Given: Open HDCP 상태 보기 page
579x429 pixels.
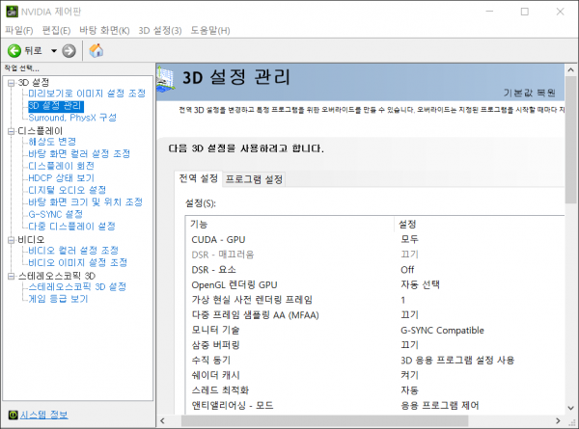Looking at the screenshot, I should click(x=62, y=178).
